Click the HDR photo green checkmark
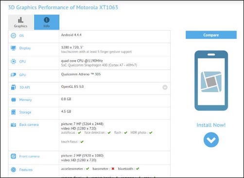The width and height of the screenshot is (244, 178). pos(151,133)
